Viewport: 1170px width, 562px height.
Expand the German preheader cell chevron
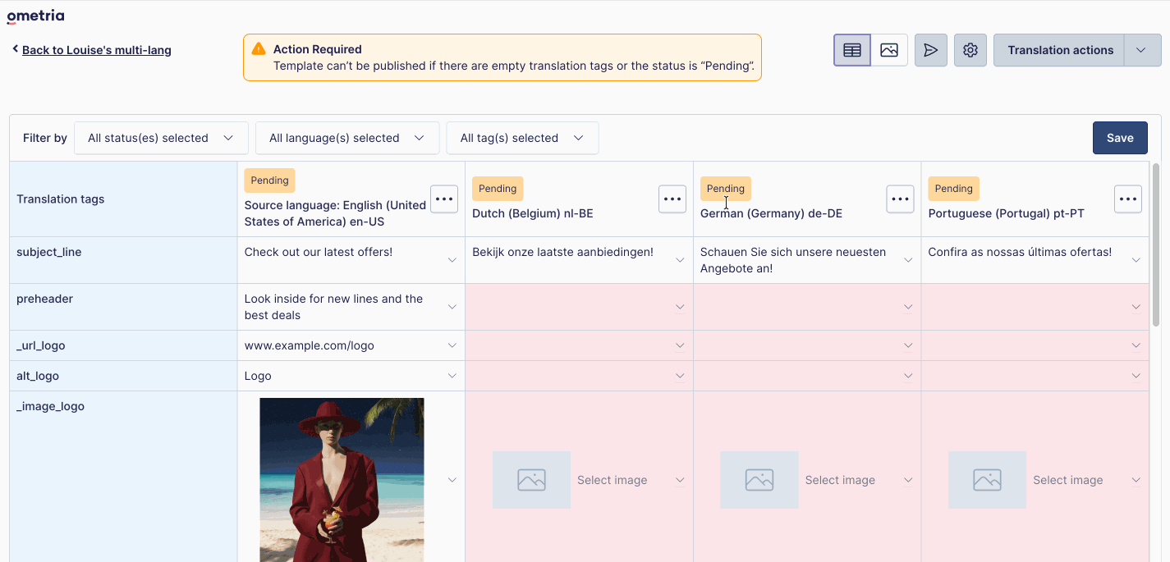pyautogui.click(x=908, y=307)
